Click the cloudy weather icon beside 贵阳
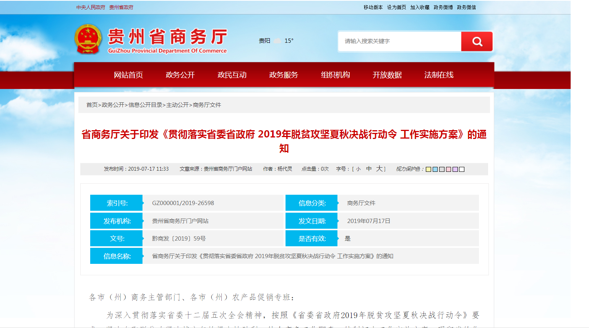Viewport: 589px width, 328px height. tap(277, 41)
